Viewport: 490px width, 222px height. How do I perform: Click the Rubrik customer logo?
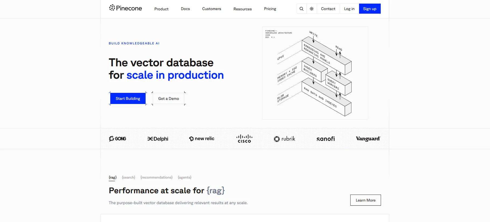[x=284, y=139]
